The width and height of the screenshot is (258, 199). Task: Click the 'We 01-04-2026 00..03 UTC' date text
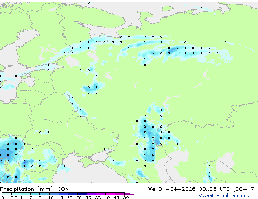point(190,189)
